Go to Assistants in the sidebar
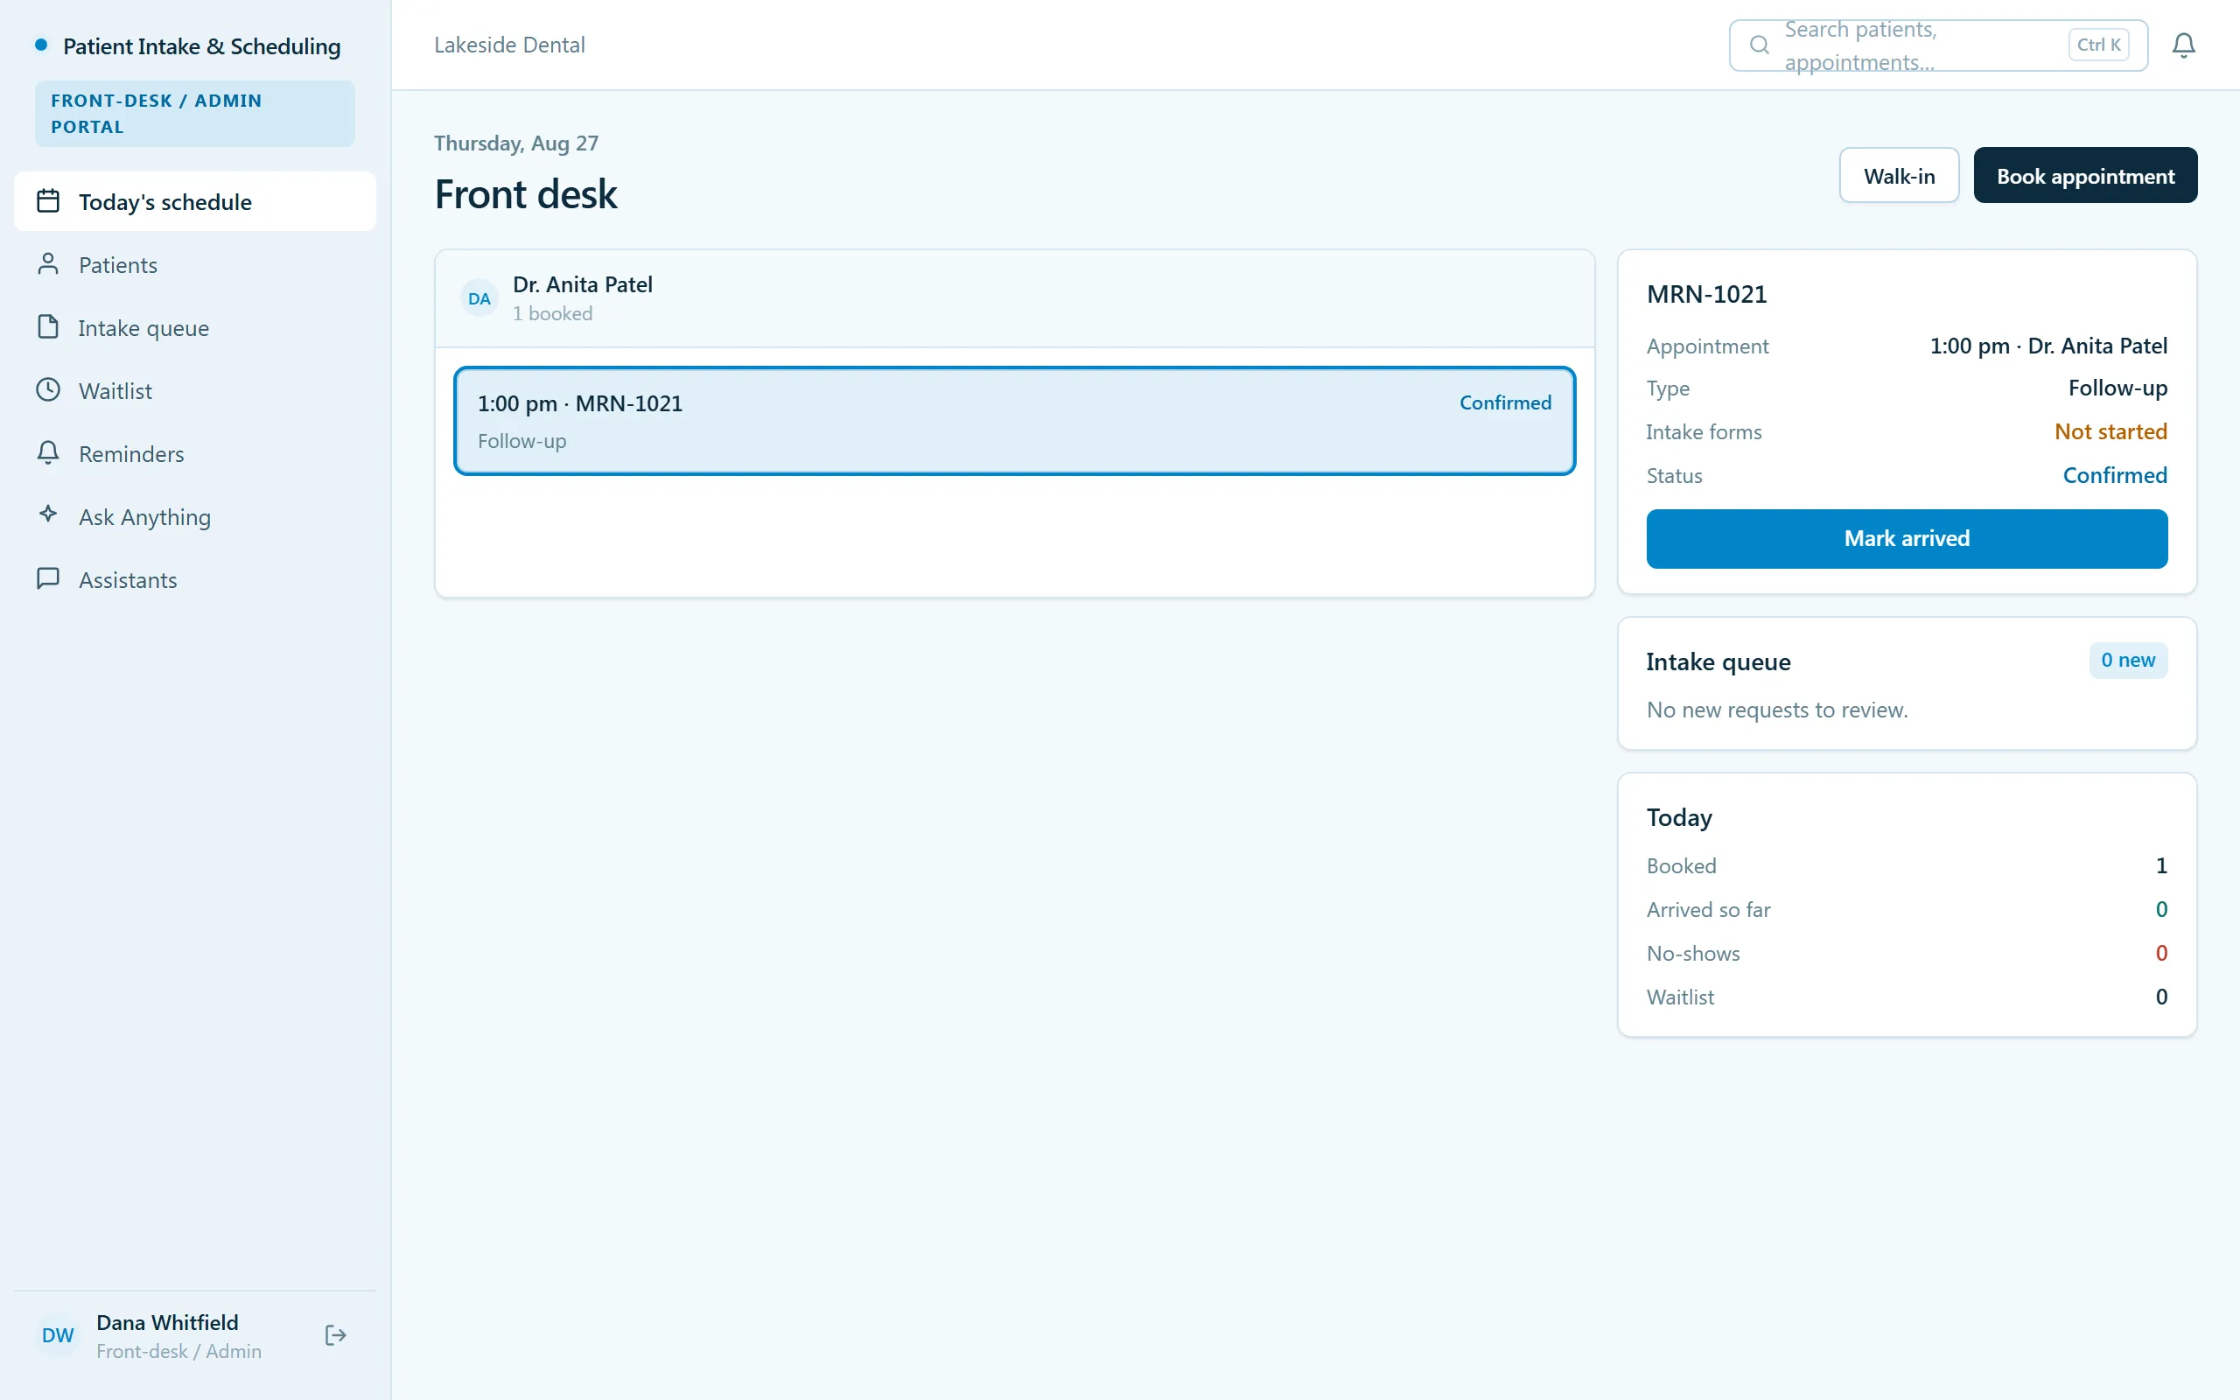 pos(194,578)
